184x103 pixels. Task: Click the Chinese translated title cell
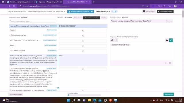(83, 26)
